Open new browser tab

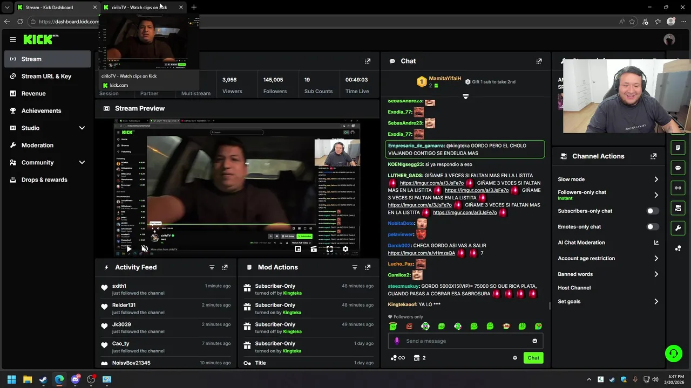[194, 8]
